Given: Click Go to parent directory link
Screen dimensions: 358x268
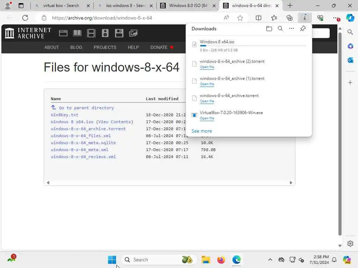Looking at the screenshot, I should (x=86, y=108).
